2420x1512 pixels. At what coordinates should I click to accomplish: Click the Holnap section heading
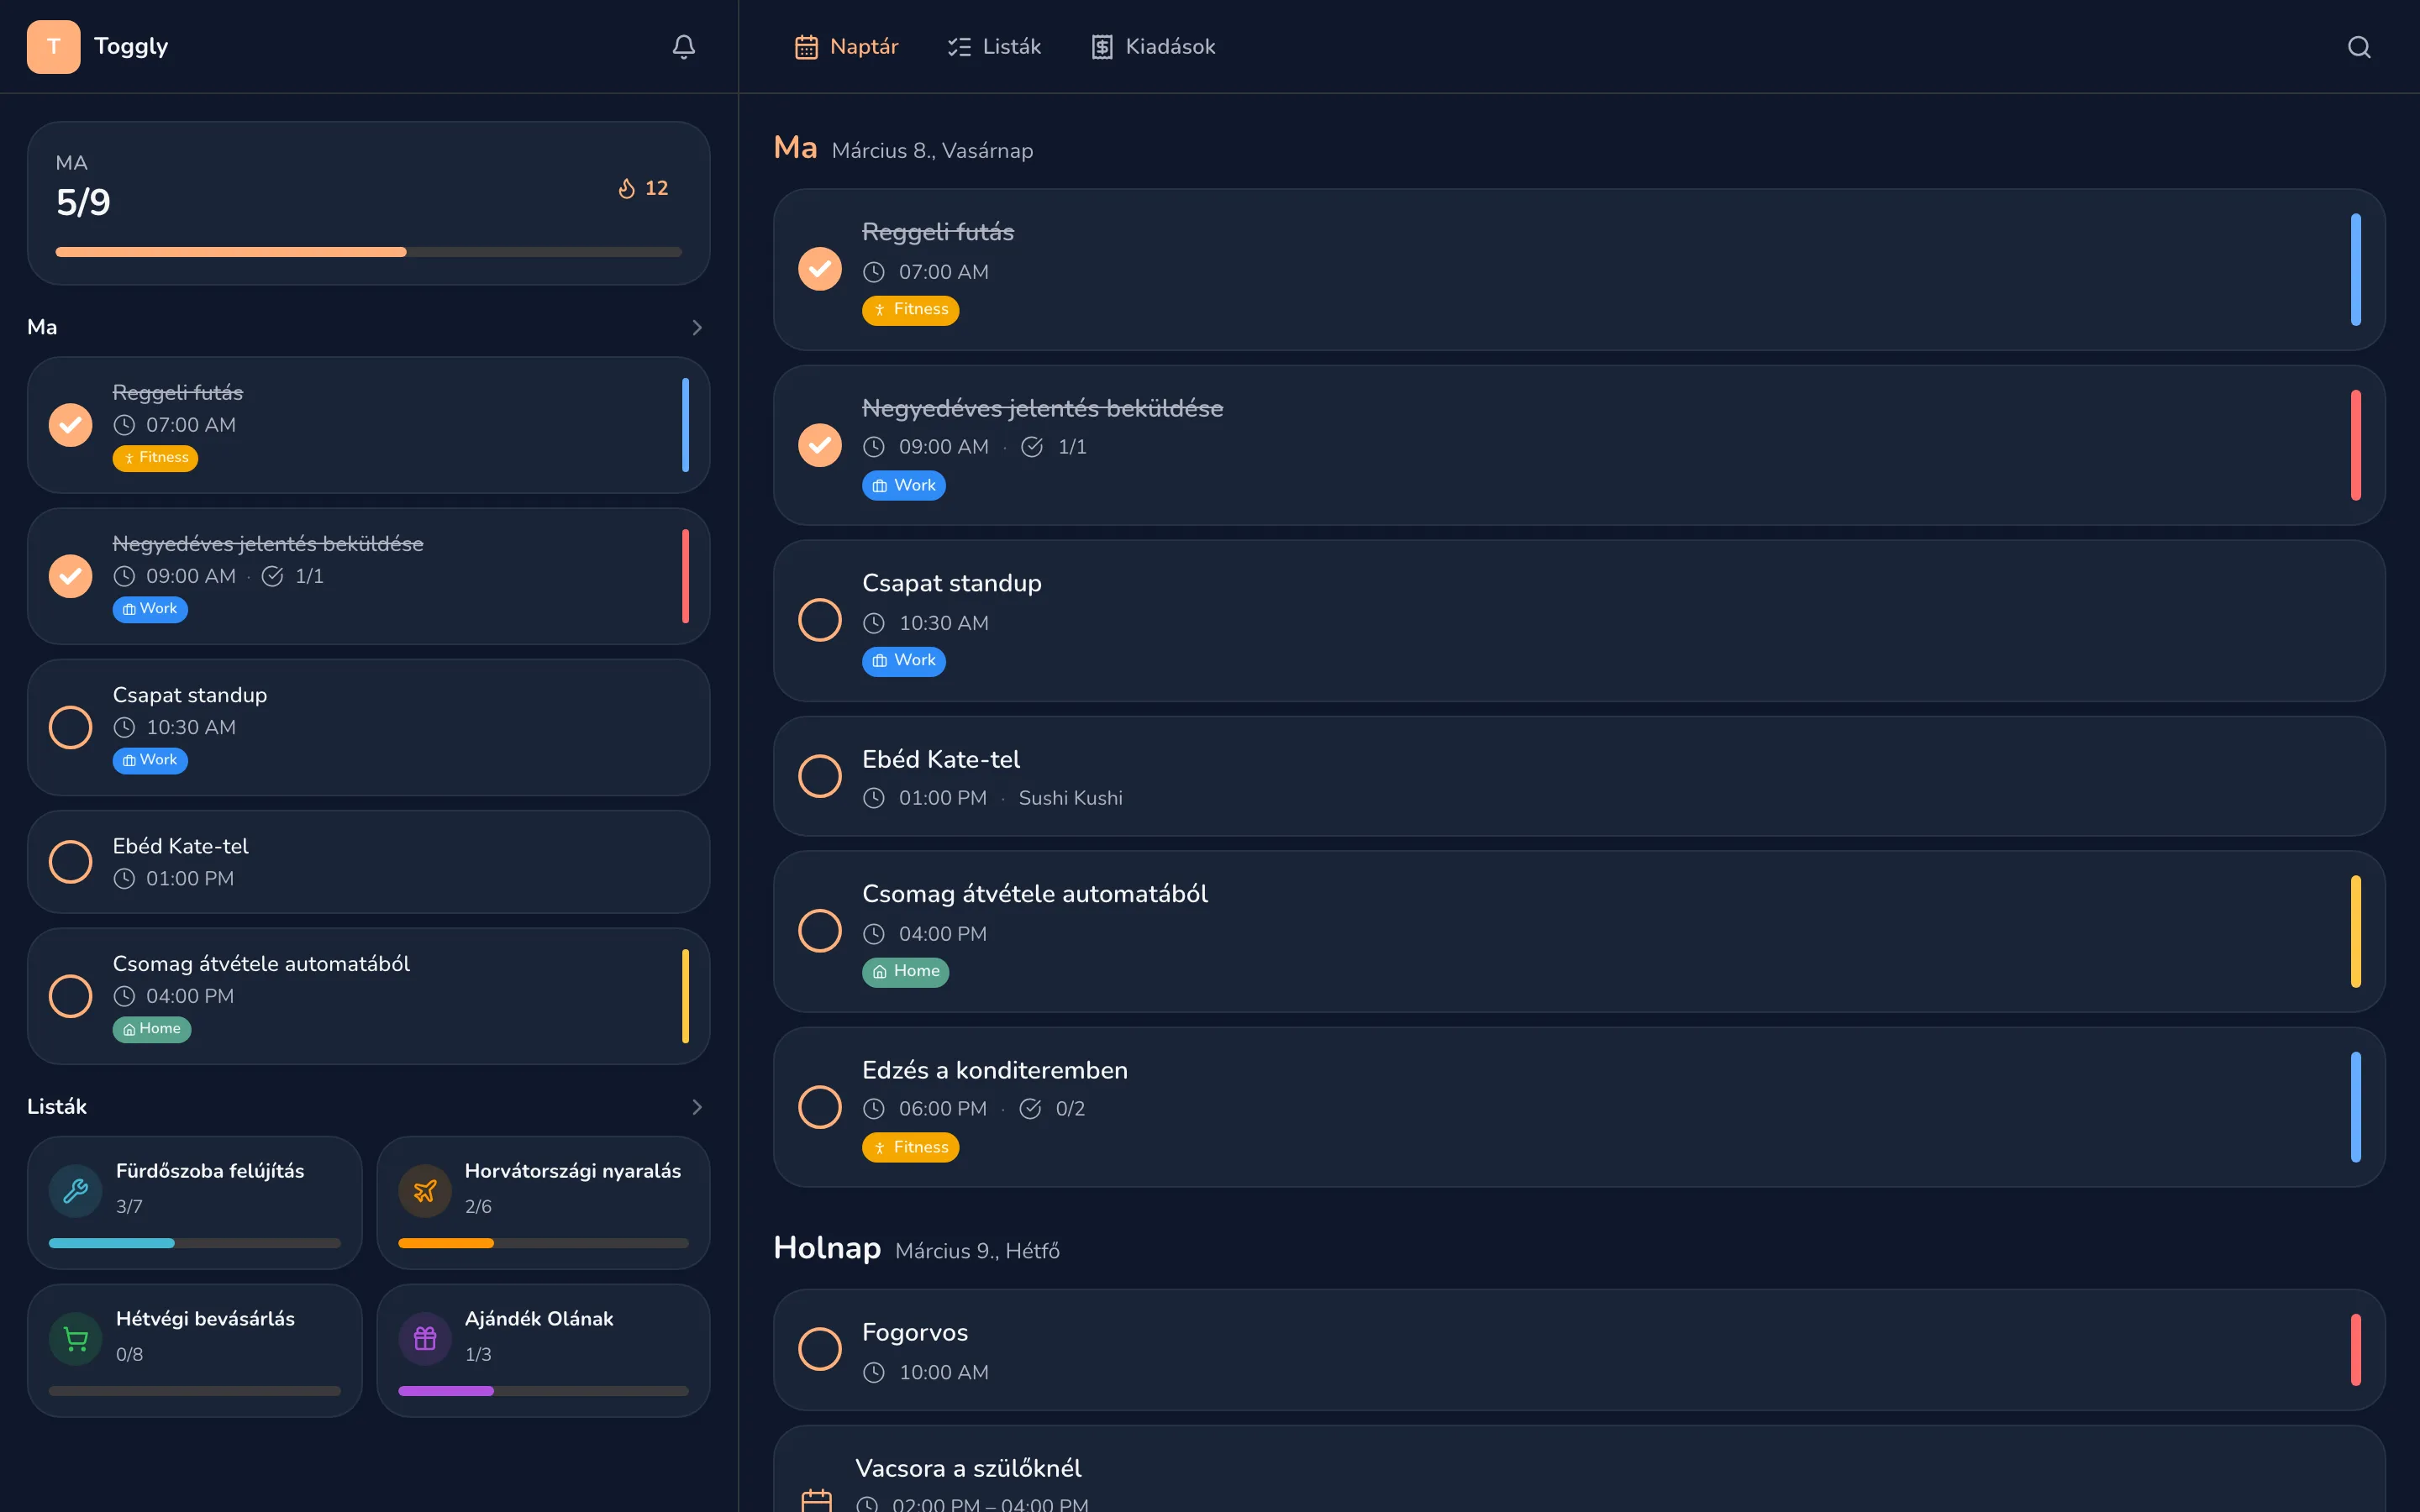tap(827, 1248)
